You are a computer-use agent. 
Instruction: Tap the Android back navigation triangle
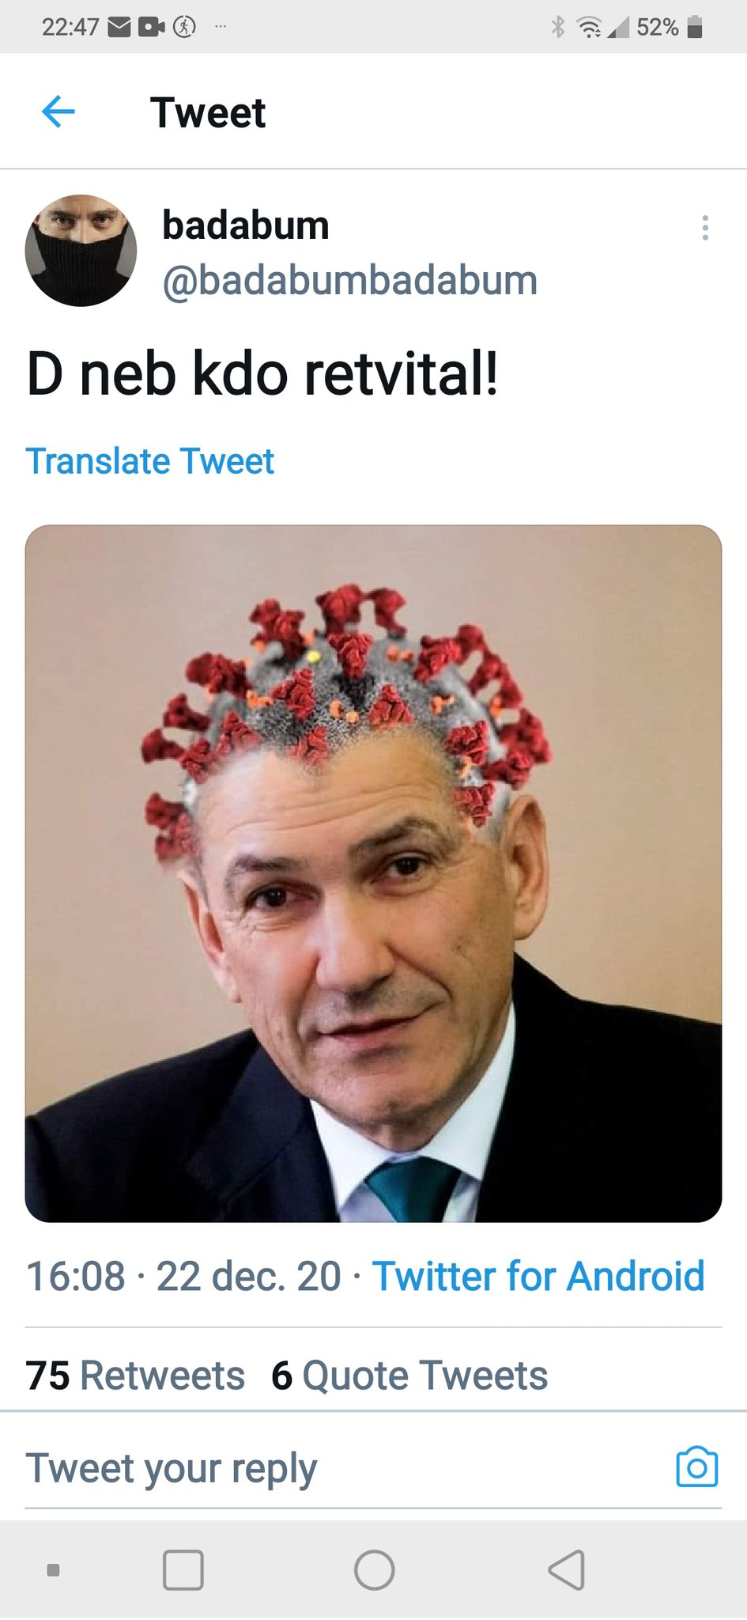pyautogui.click(x=567, y=1570)
